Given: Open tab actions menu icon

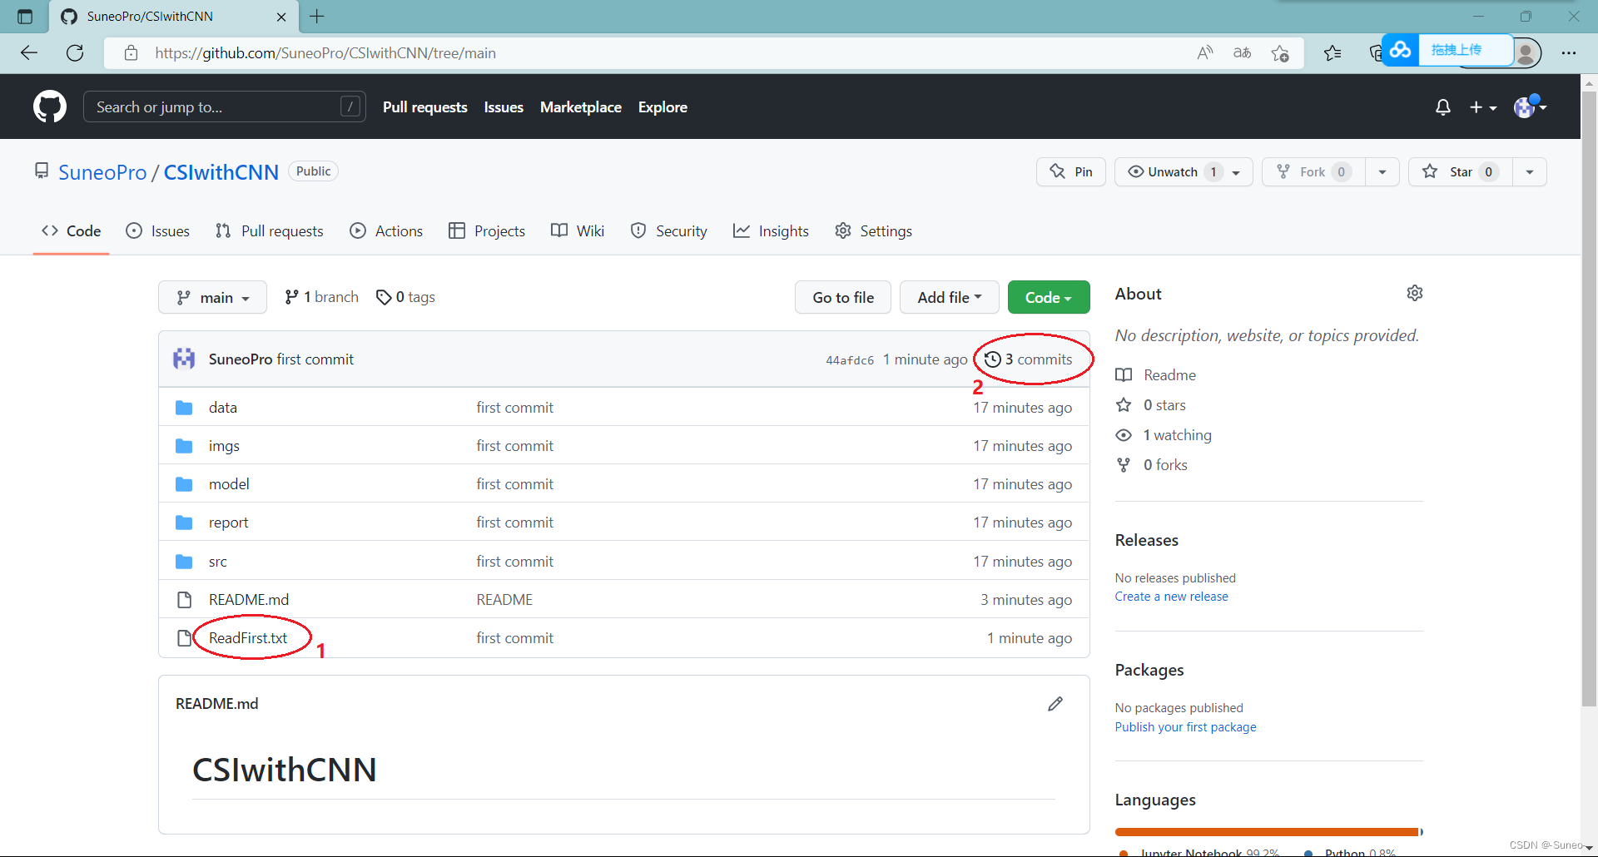Looking at the screenshot, I should (x=25, y=17).
